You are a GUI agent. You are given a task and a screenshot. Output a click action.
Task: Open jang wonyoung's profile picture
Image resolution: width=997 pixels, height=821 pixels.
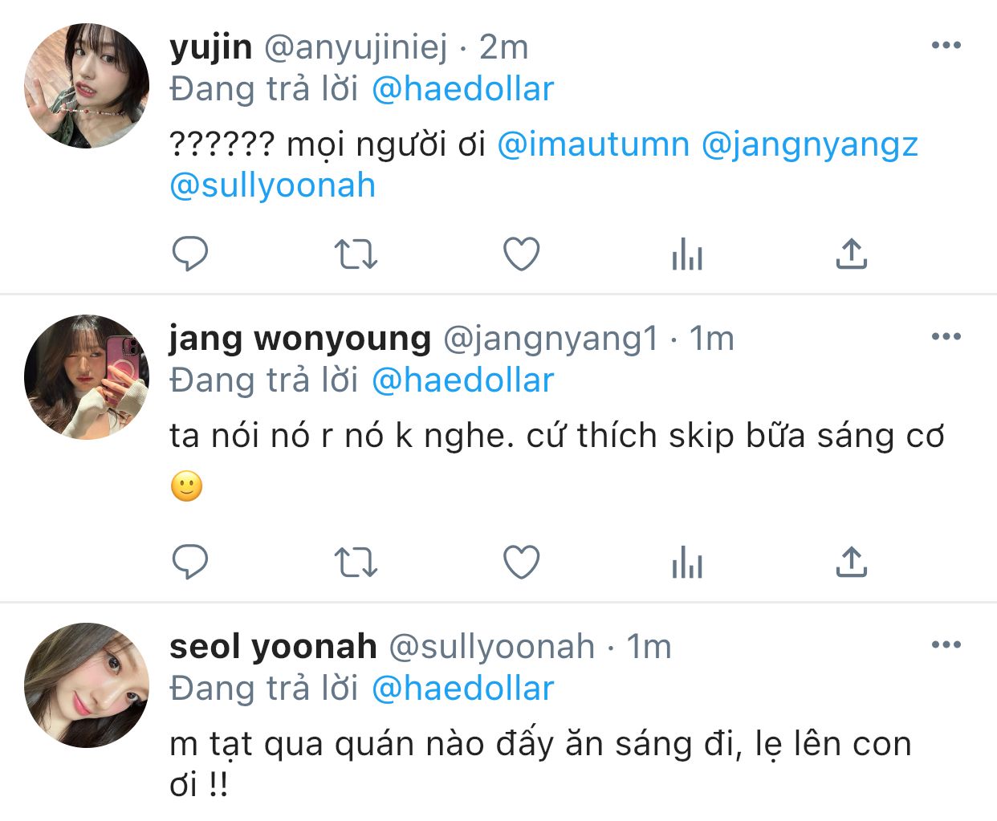(87, 377)
